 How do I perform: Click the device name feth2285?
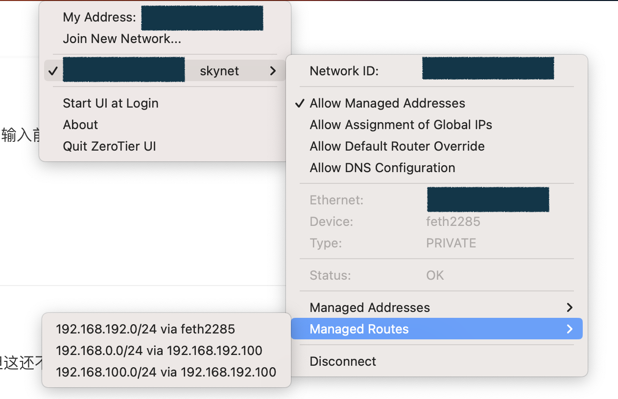pyautogui.click(x=453, y=222)
